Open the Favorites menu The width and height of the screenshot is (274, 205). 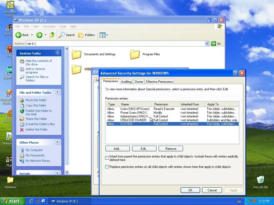click(49, 26)
